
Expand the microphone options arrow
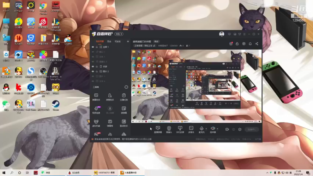coord(206,129)
